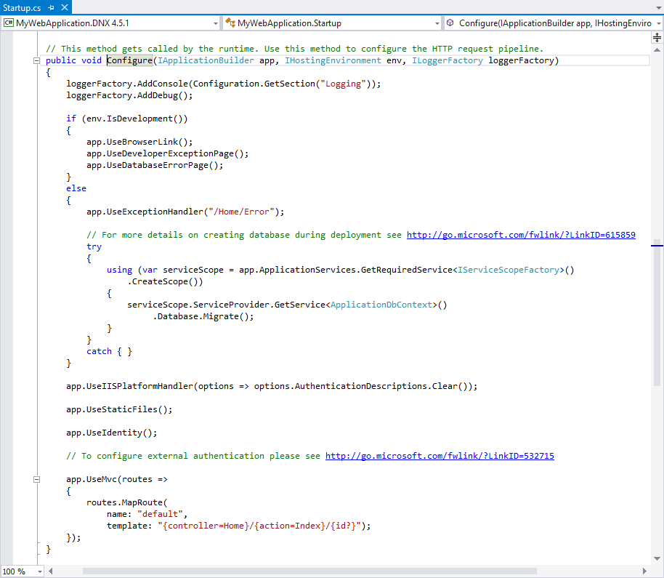Open the MyWebApplication.DNX 4.5.1 project dropdown
The width and height of the screenshot is (664, 578).
click(216, 23)
